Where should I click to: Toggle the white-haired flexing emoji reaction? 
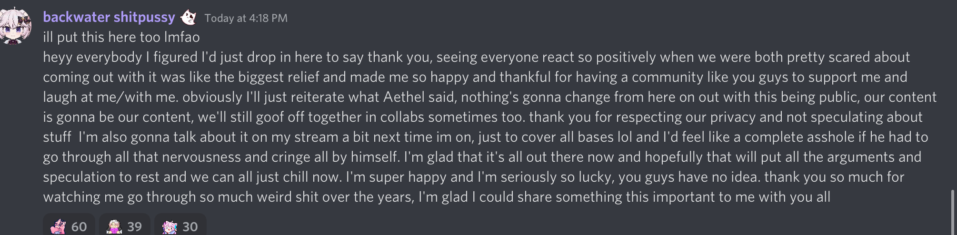125,225
